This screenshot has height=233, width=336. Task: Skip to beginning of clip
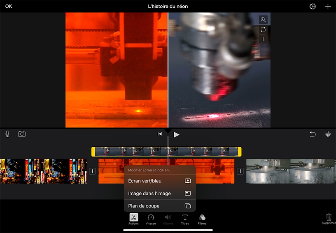coord(160,134)
